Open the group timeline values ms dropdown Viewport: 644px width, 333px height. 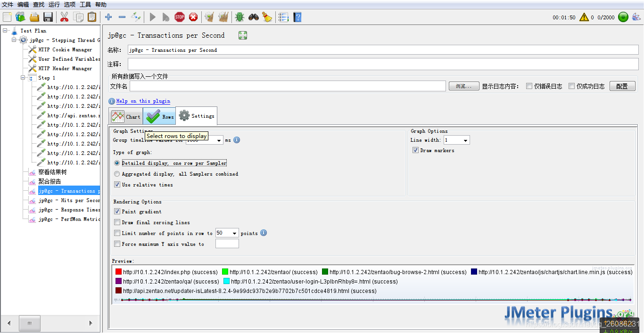(x=219, y=140)
